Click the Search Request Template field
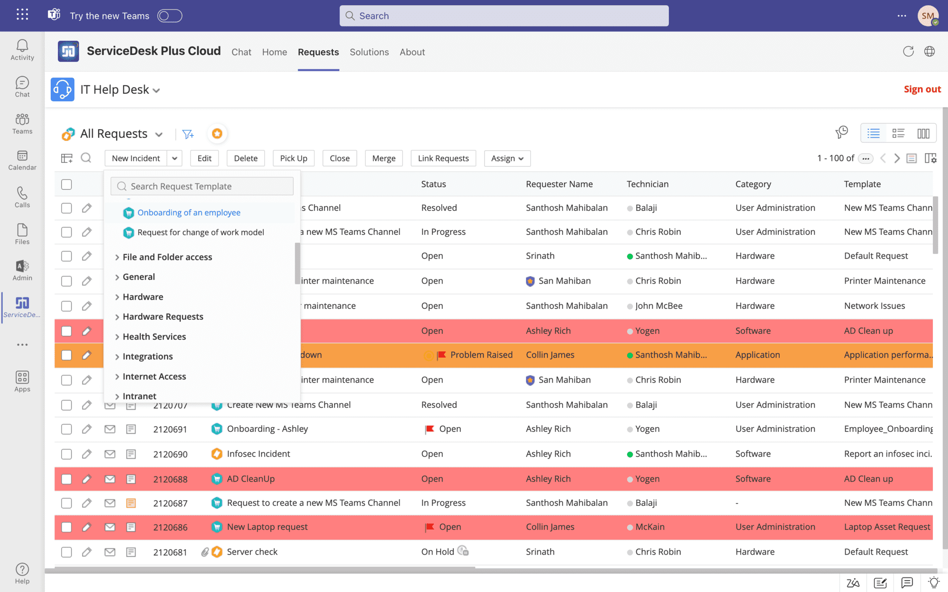948x592 pixels. pyautogui.click(x=202, y=186)
